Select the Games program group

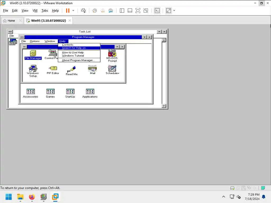point(50,93)
